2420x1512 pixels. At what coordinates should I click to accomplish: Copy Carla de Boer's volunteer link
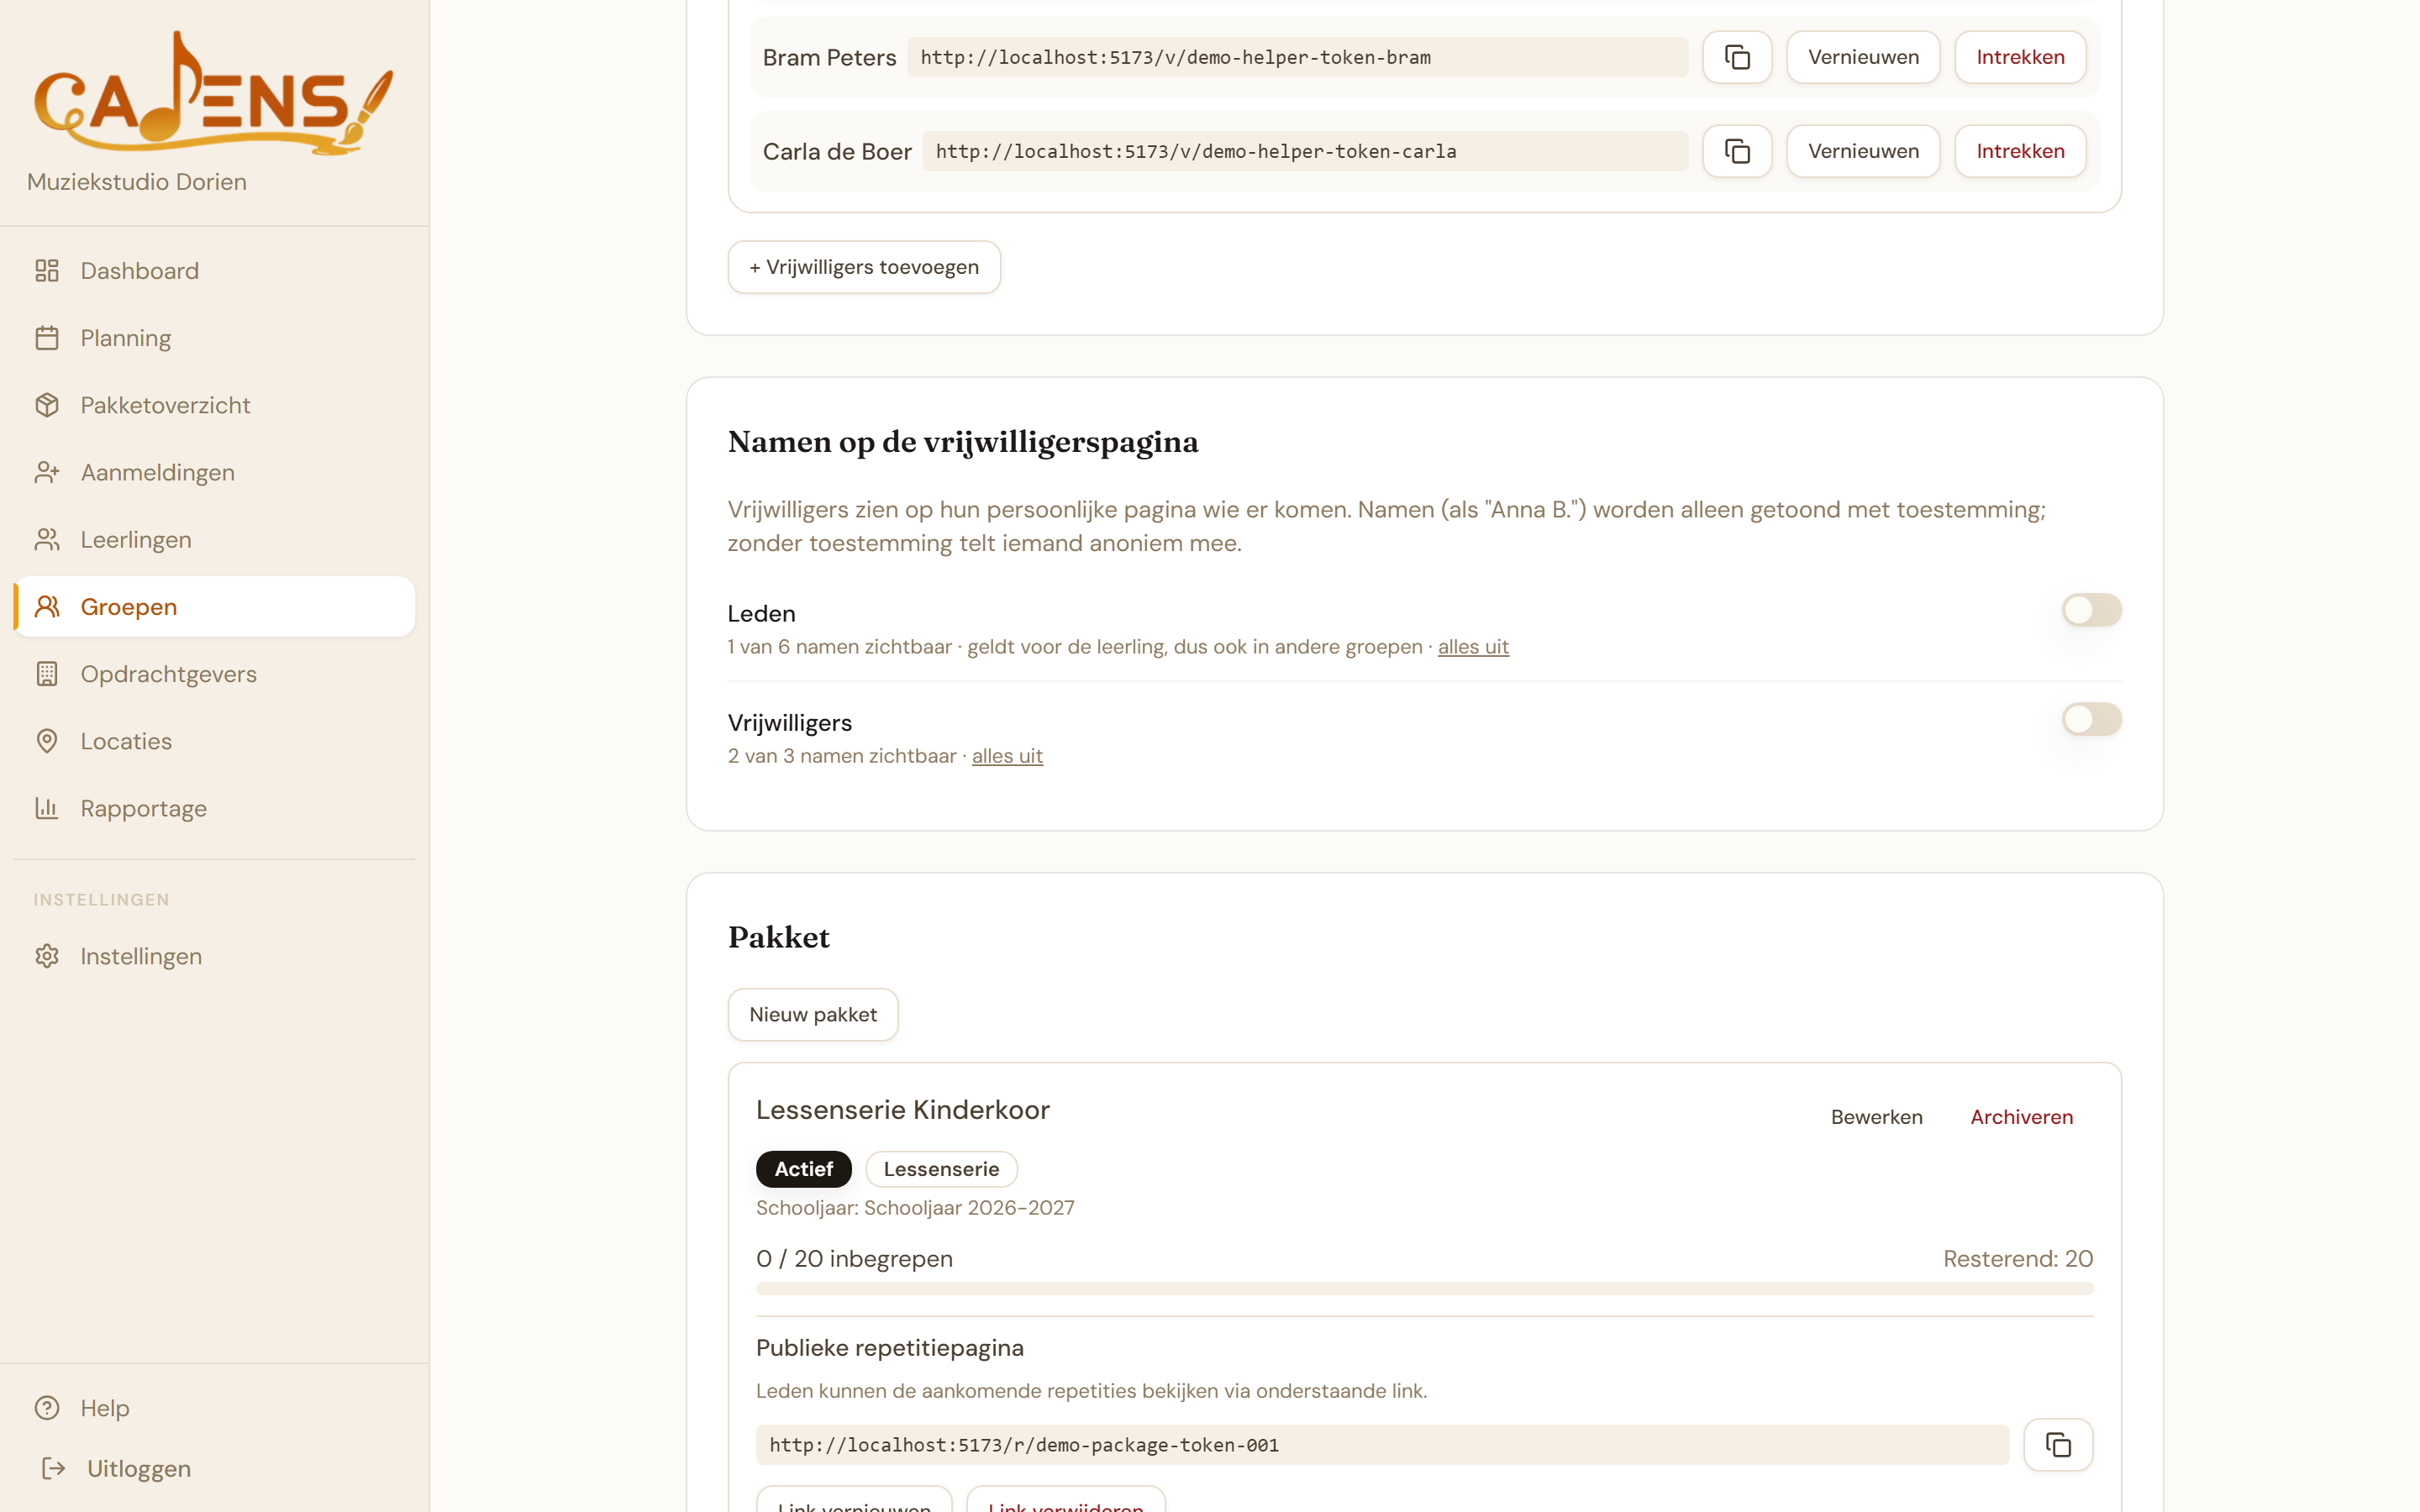coord(1737,151)
